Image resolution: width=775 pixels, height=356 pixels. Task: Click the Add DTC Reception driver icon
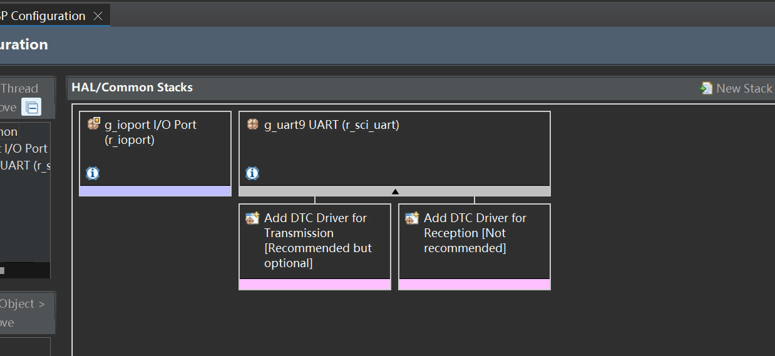pos(412,218)
